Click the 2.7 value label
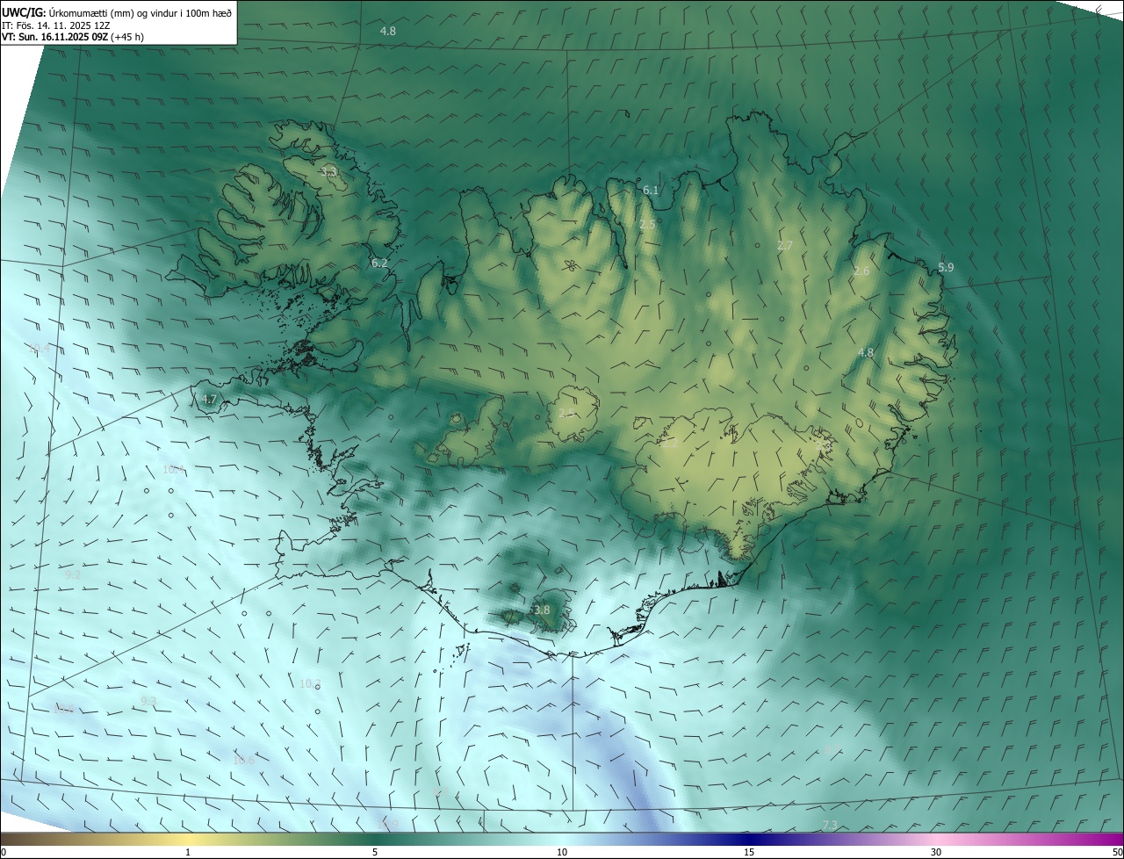Viewport: 1124px width, 859px height. click(785, 246)
